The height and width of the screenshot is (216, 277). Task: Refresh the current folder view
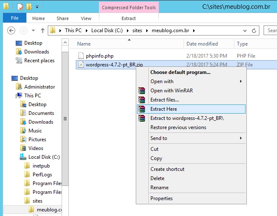254,30
